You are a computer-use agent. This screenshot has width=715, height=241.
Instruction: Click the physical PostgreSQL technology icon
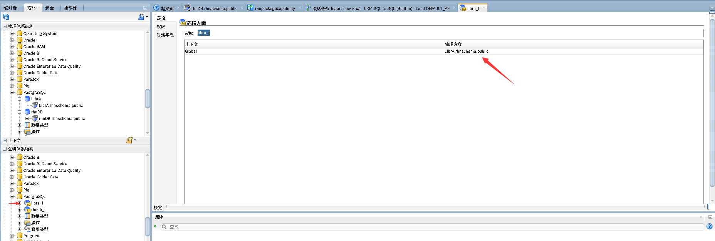(x=20, y=92)
